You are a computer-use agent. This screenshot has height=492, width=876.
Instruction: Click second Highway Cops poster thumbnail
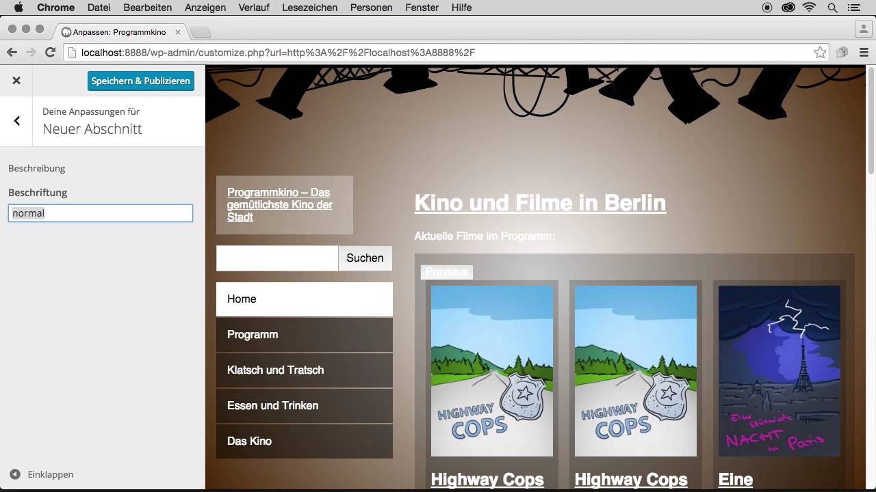[636, 371]
